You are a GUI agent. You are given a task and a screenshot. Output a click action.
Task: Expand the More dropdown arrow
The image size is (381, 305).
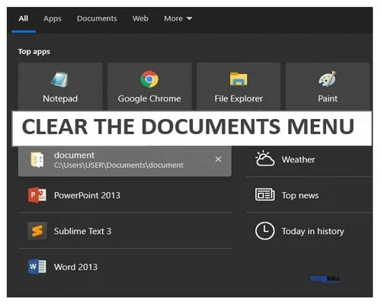tap(189, 18)
